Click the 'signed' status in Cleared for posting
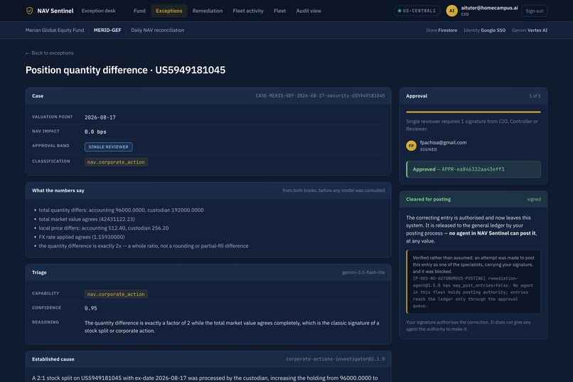The height and width of the screenshot is (382, 573). click(x=534, y=199)
